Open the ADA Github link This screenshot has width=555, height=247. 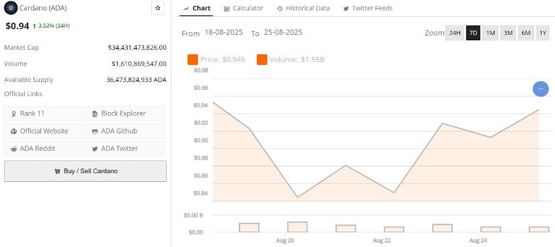[x=124, y=131]
